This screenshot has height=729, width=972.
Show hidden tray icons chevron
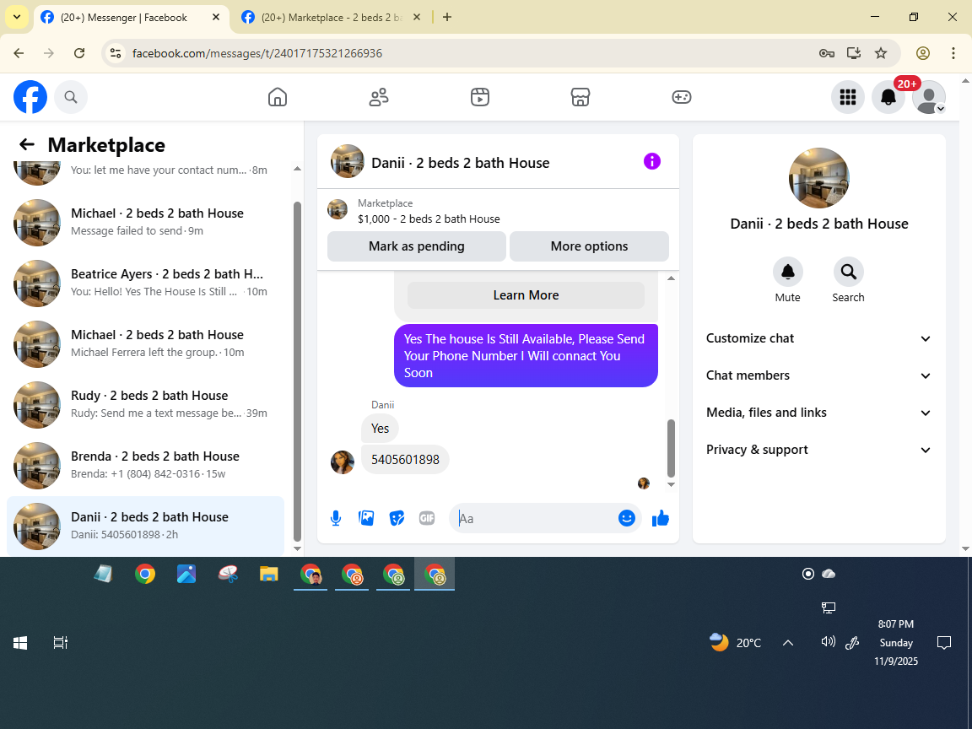[x=788, y=643]
